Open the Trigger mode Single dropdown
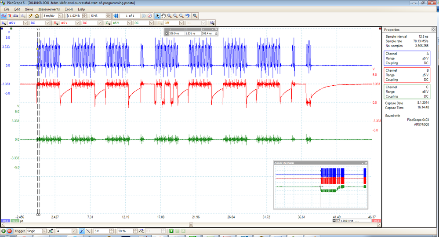The image size is (439, 237). click(x=44, y=231)
